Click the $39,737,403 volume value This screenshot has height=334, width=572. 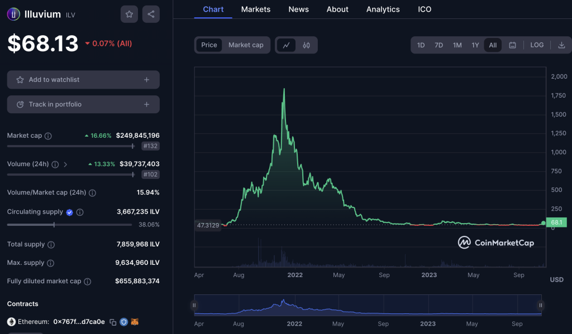139,164
